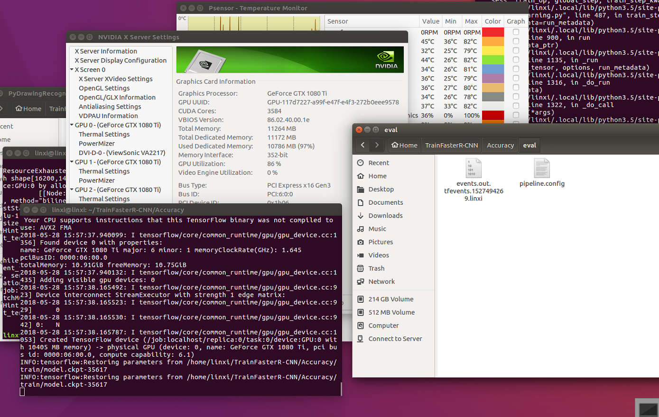Select X Server Information in NVIDIA tree
This screenshot has height=417, width=659.
(x=106, y=51)
